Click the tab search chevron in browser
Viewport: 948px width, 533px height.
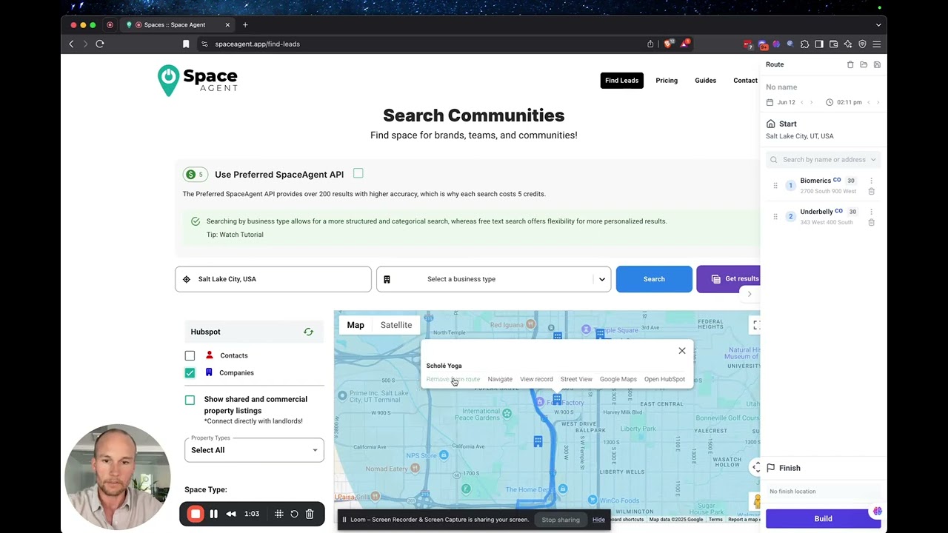[878, 24]
